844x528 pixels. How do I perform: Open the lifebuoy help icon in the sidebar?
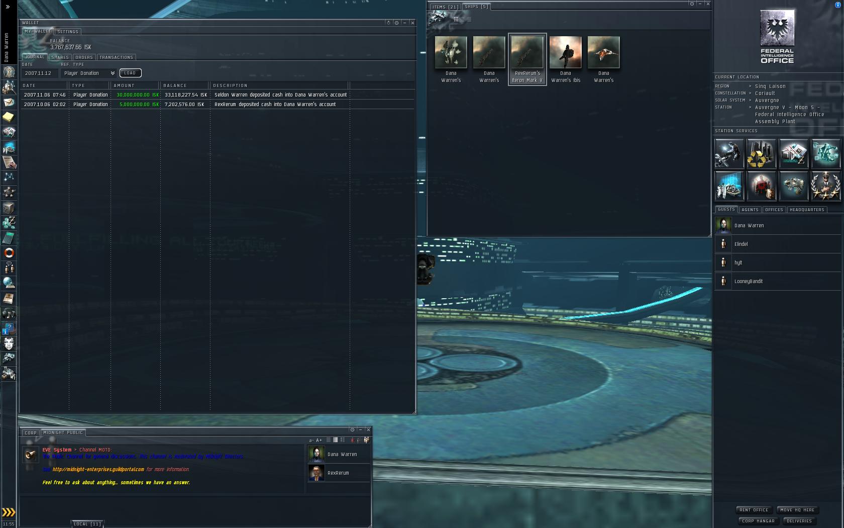[x=9, y=252]
